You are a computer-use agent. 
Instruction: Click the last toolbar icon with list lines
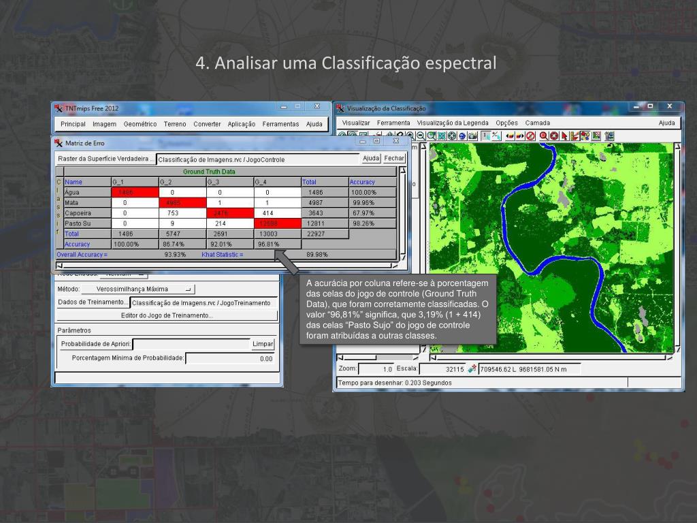[x=609, y=136]
